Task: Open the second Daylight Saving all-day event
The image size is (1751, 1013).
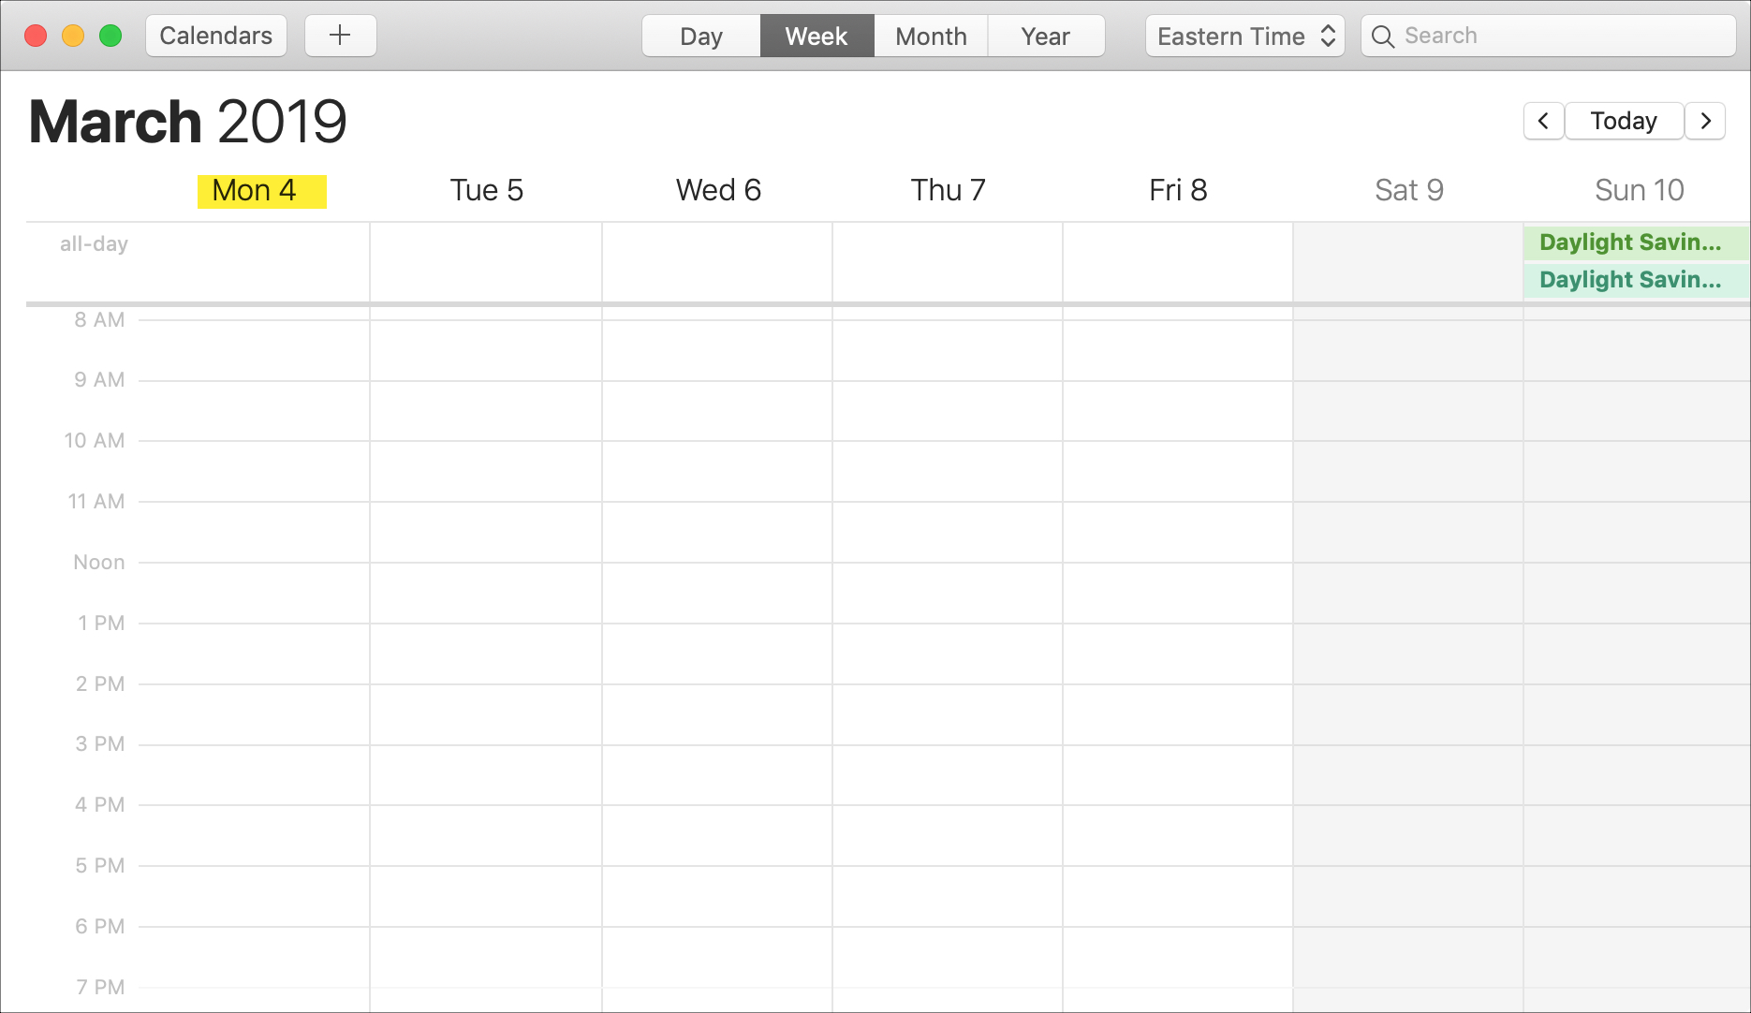Action: point(1635,280)
